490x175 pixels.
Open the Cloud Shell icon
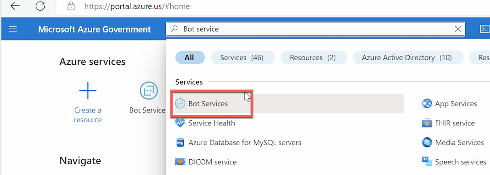pos(484,29)
